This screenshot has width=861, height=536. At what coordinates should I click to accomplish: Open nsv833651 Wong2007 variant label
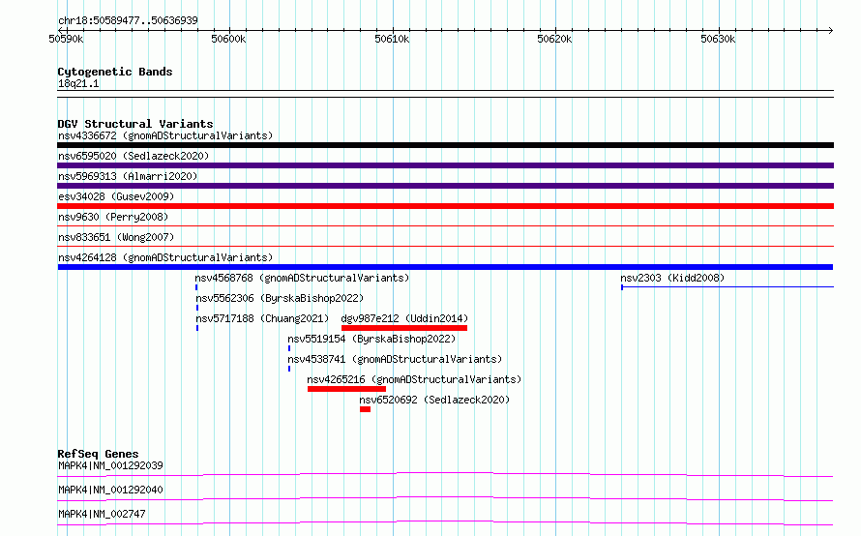point(116,237)
